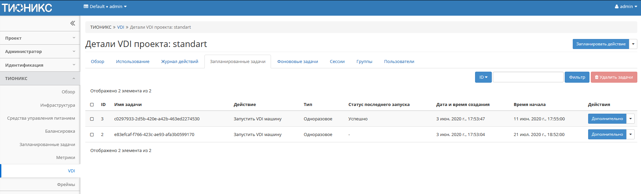
Task: Open action dropdown arrow for task 3
Action: coord(630,119)
